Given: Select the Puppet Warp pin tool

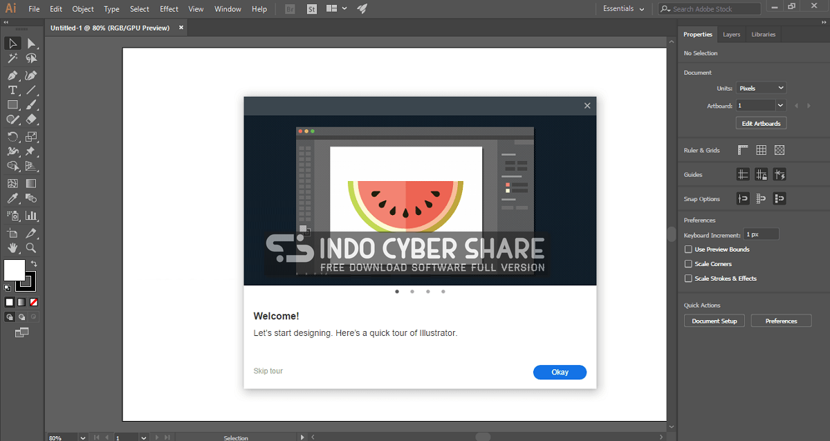Looking at the screenshot, I should pos(31,151).
